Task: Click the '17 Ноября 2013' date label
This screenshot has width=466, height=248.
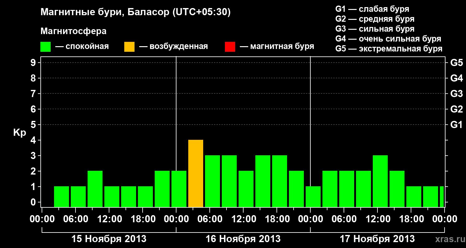Action: 377,239
